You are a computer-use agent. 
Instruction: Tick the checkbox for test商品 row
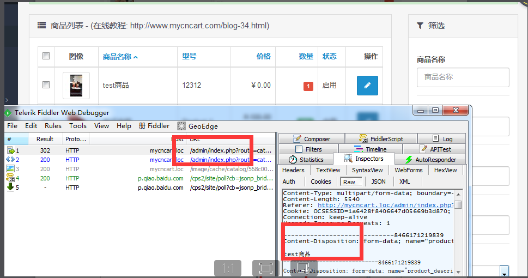(x=46, y=84)
